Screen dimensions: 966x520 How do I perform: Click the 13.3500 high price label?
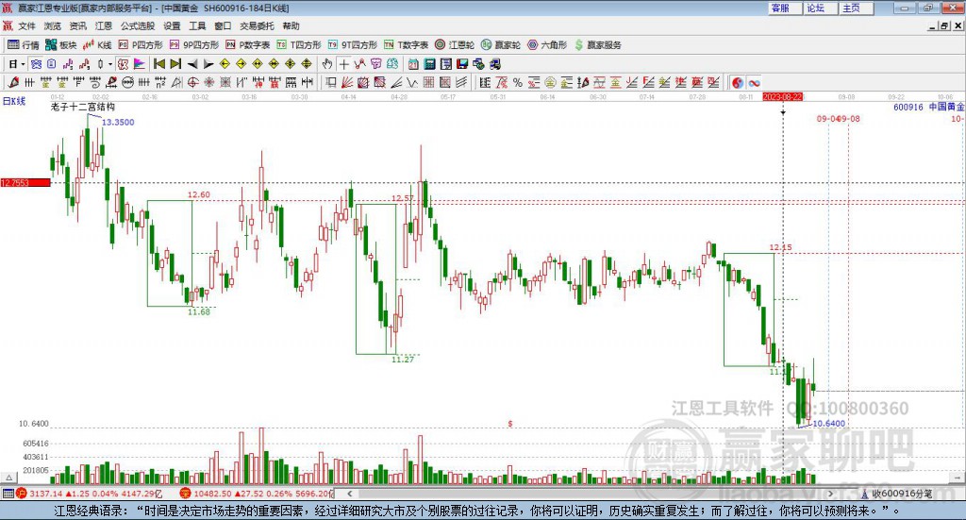pos(118,122)
